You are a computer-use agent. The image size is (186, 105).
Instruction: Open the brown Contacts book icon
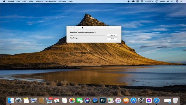[41, 100]
